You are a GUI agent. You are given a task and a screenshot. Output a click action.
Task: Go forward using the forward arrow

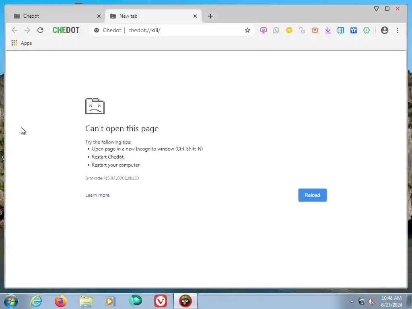click(27, 30)
